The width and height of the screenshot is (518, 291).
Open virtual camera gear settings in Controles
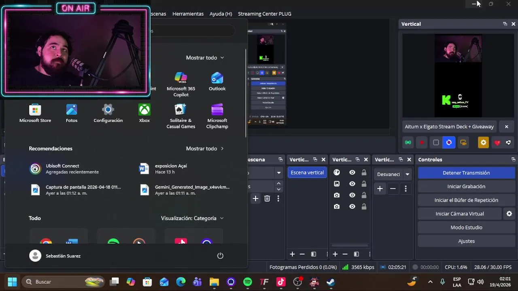509,214
